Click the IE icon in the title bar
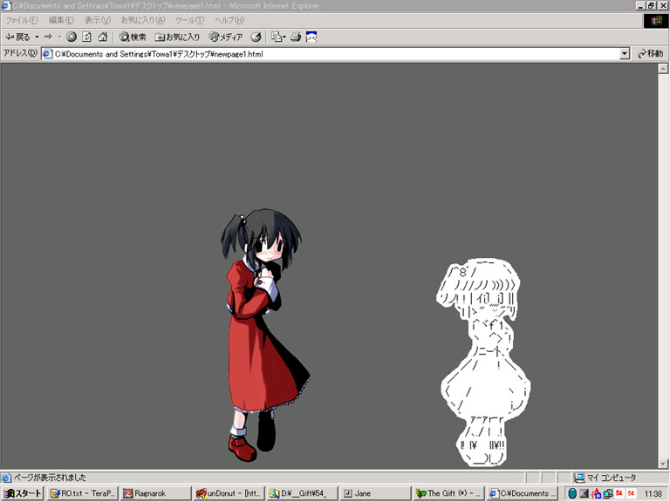This screenshot has width=670, height=502. pyautogui.click(x=6, y=5)
